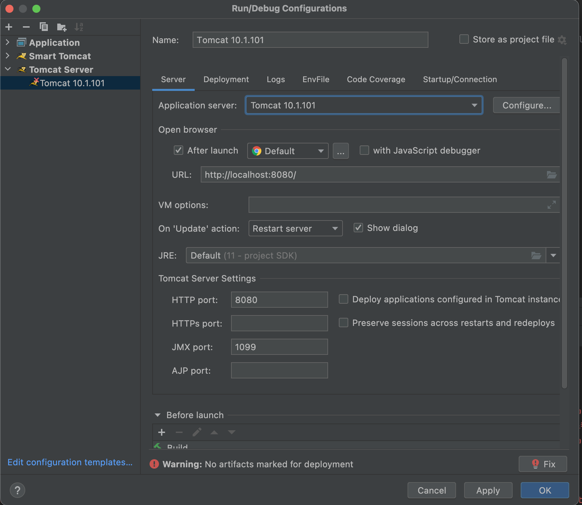The image size is (582, 505).
Task: Remove the selected configuration
Action: click(x=26, y=27)
